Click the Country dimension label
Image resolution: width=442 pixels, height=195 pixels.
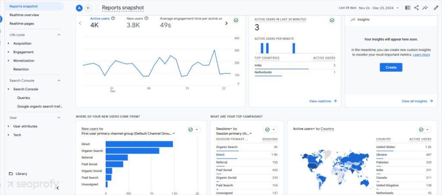[x=327, y=129]
